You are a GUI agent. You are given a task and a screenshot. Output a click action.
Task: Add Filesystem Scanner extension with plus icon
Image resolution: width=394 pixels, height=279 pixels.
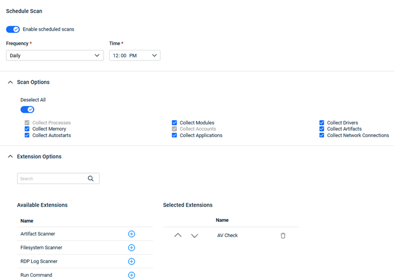click(x=131, y=248)
